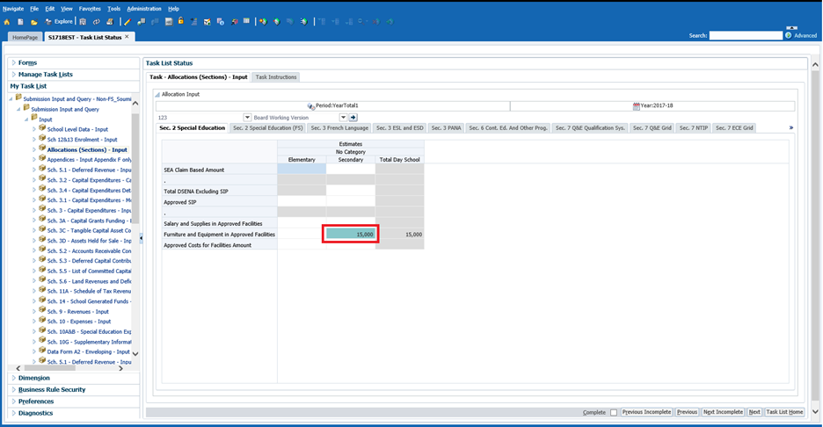Screen dimensions: 823x427
Task: Open the Board Working Version dropdown
Action: pos(247,117)
